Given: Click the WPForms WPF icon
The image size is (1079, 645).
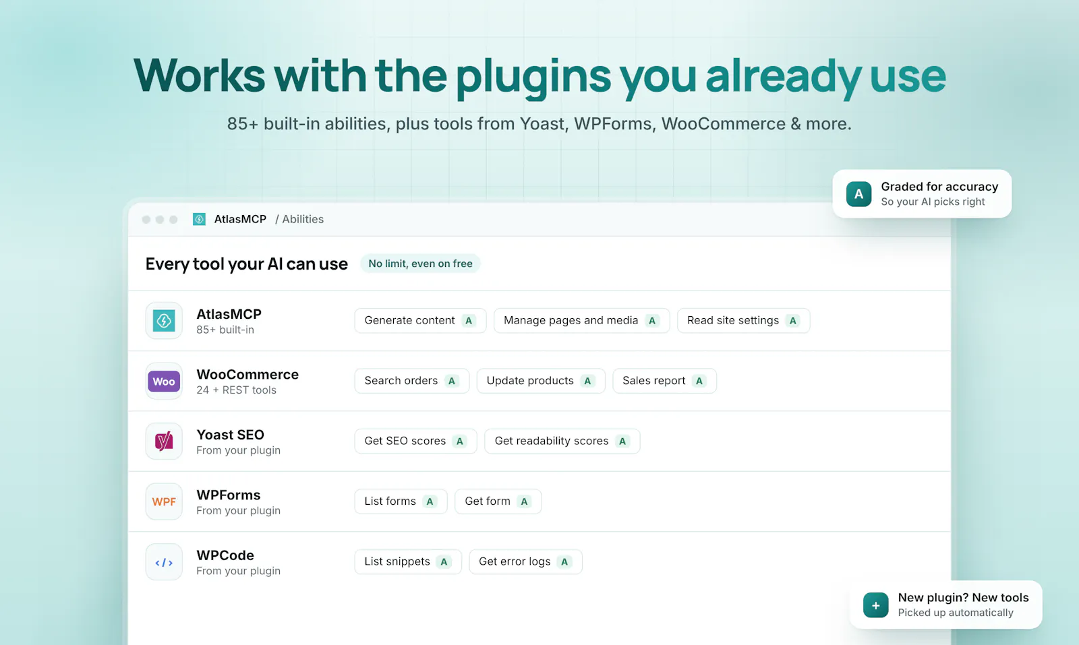Looking at the screenshot, I should (x=164, y=501).
